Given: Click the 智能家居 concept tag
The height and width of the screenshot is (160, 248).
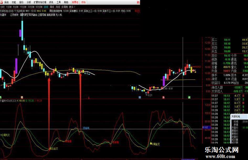Looking at the screenshot, I should [51, 15].
